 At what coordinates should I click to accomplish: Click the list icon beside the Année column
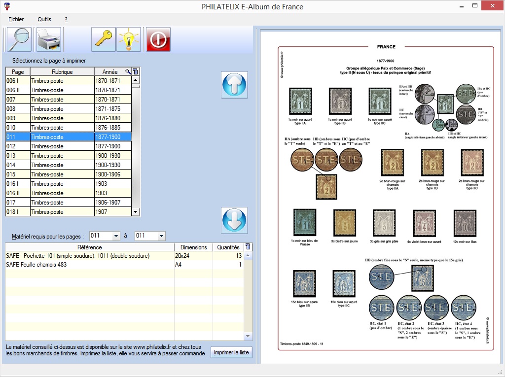click(135, 71)
